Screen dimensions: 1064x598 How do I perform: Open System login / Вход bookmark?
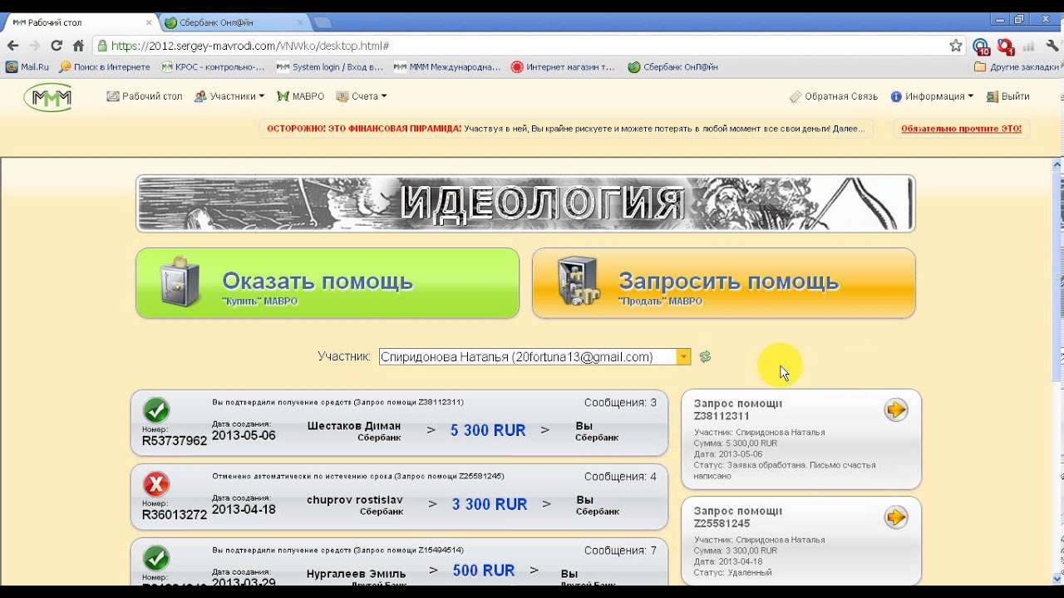click(x=330, y=67)
